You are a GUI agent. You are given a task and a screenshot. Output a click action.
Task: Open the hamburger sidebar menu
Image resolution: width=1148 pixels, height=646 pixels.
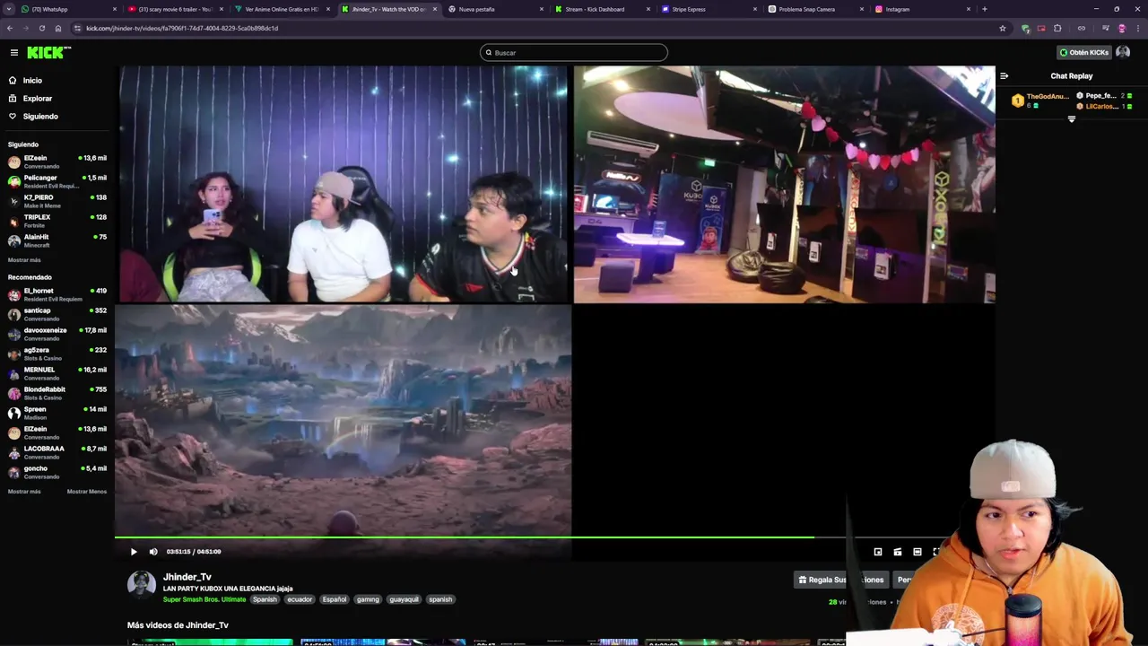(x=13, y=53)
